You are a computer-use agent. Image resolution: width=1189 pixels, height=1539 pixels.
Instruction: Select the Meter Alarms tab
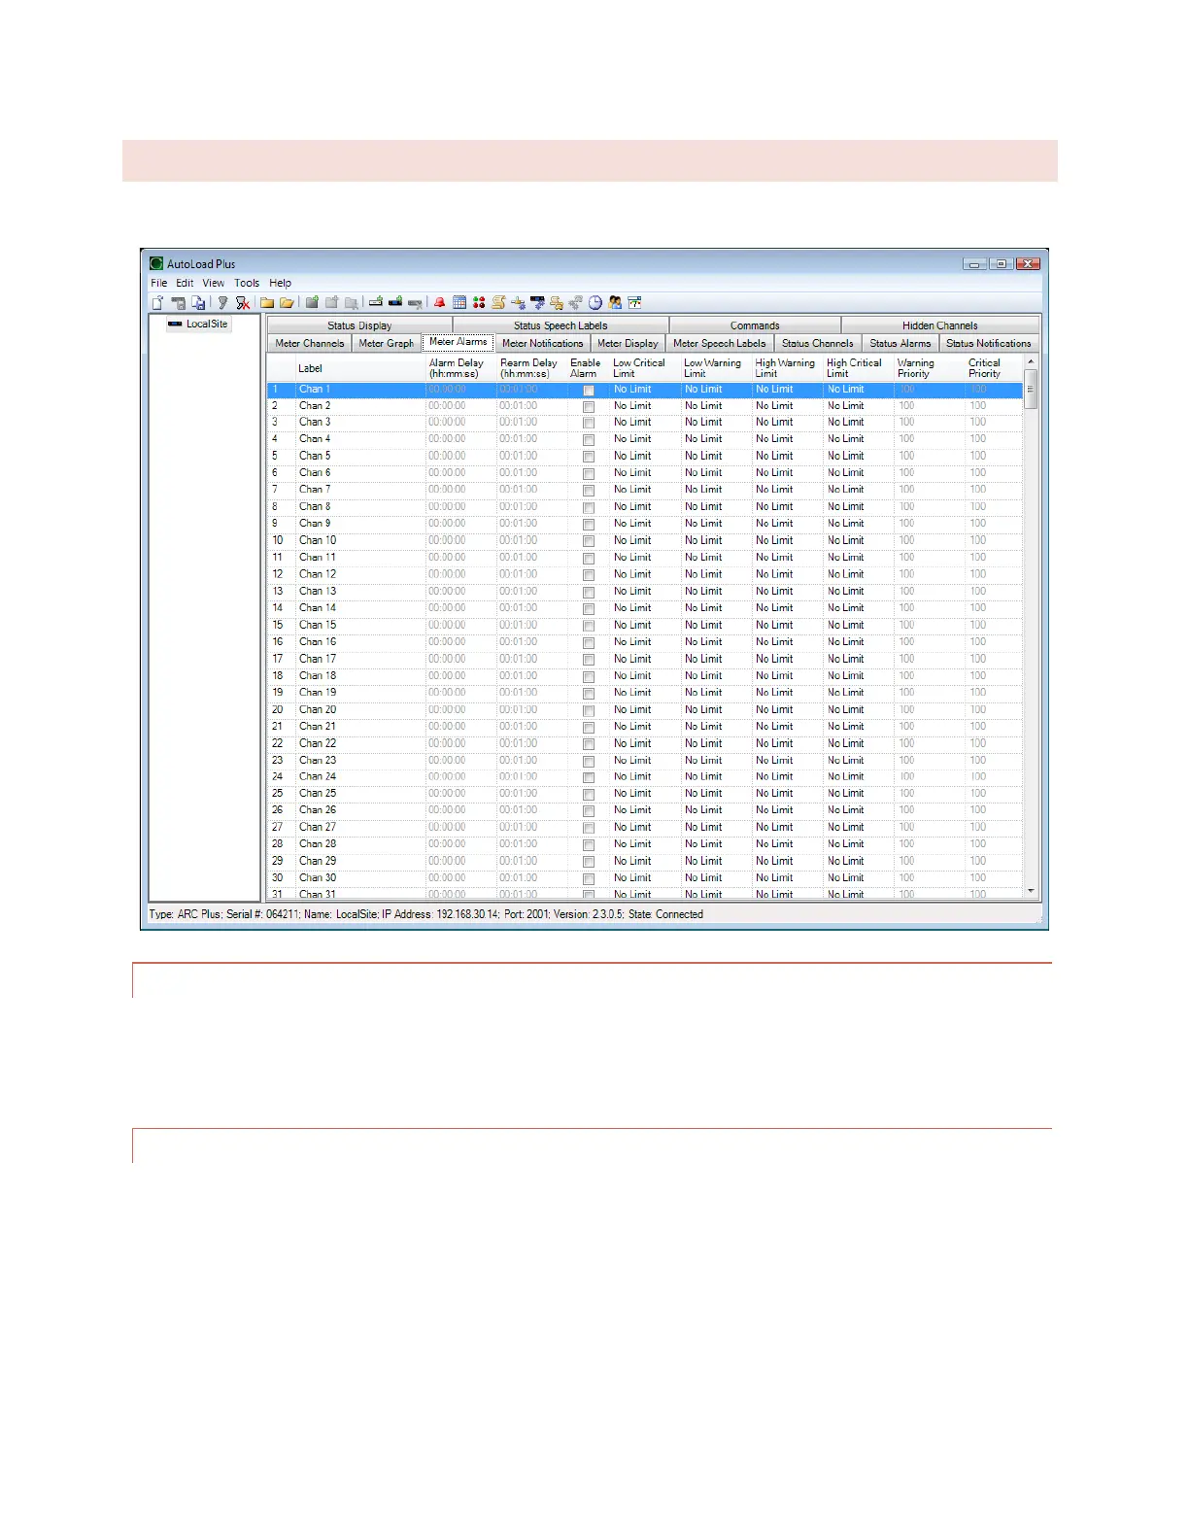458,342
